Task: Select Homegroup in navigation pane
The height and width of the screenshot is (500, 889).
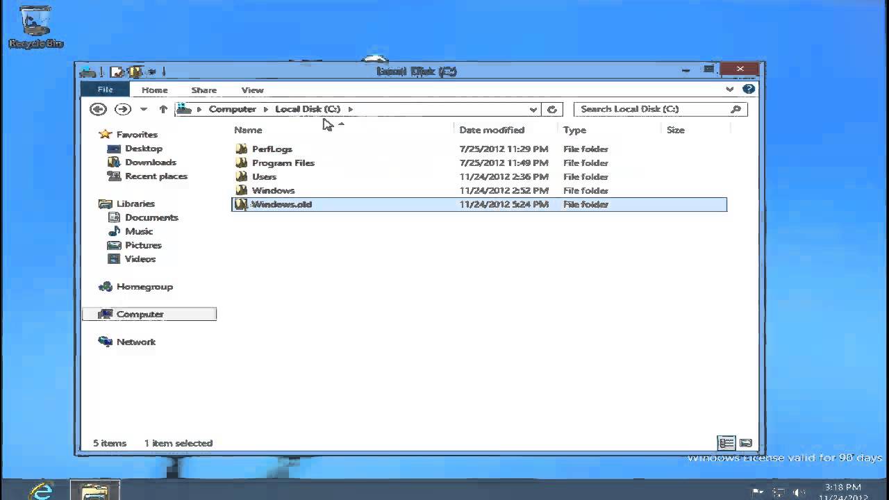Action: (144, 287)
